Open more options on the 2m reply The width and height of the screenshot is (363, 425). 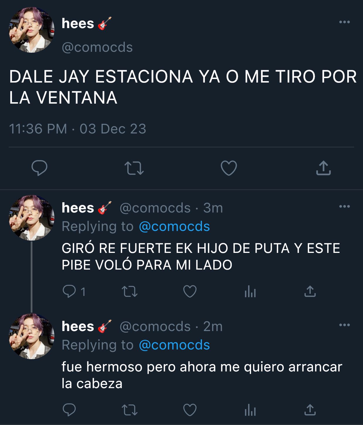pyautogui.click(x=345, y=325)
